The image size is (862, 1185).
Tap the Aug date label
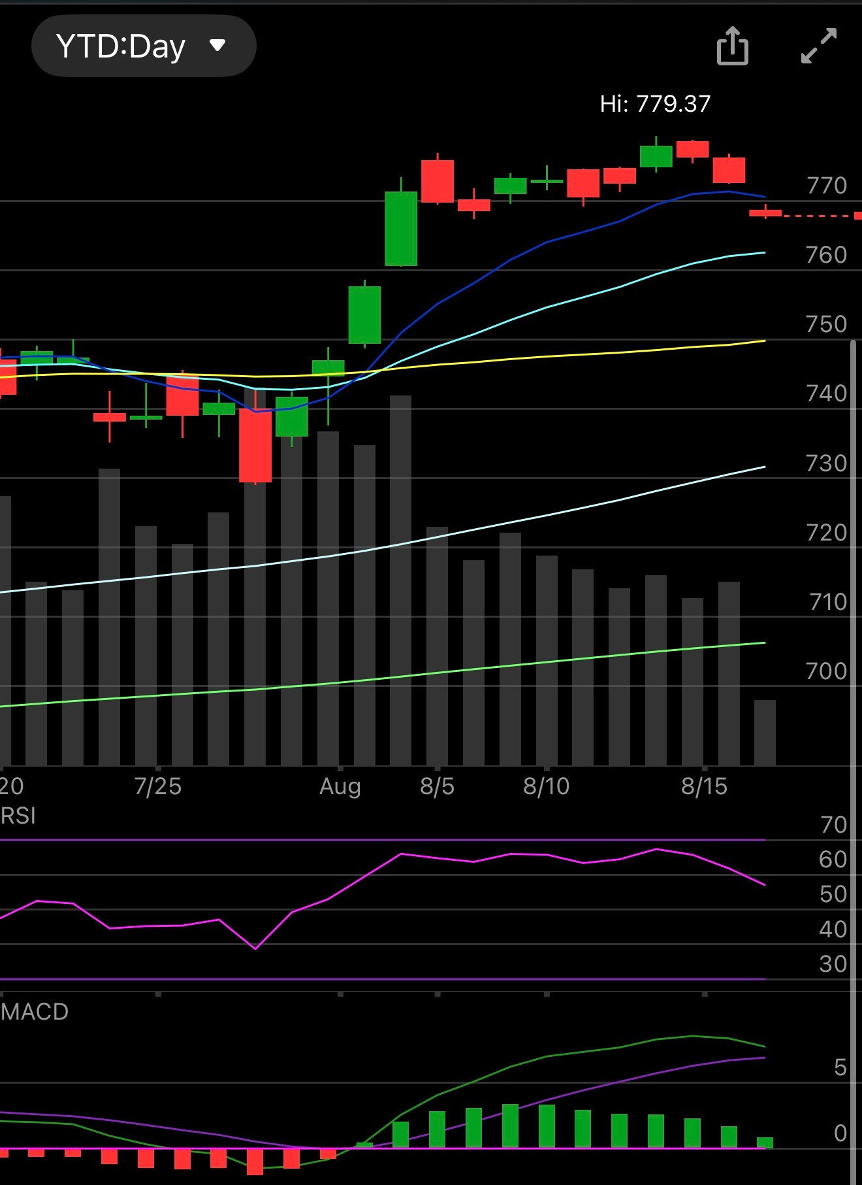tap(340, 786)
